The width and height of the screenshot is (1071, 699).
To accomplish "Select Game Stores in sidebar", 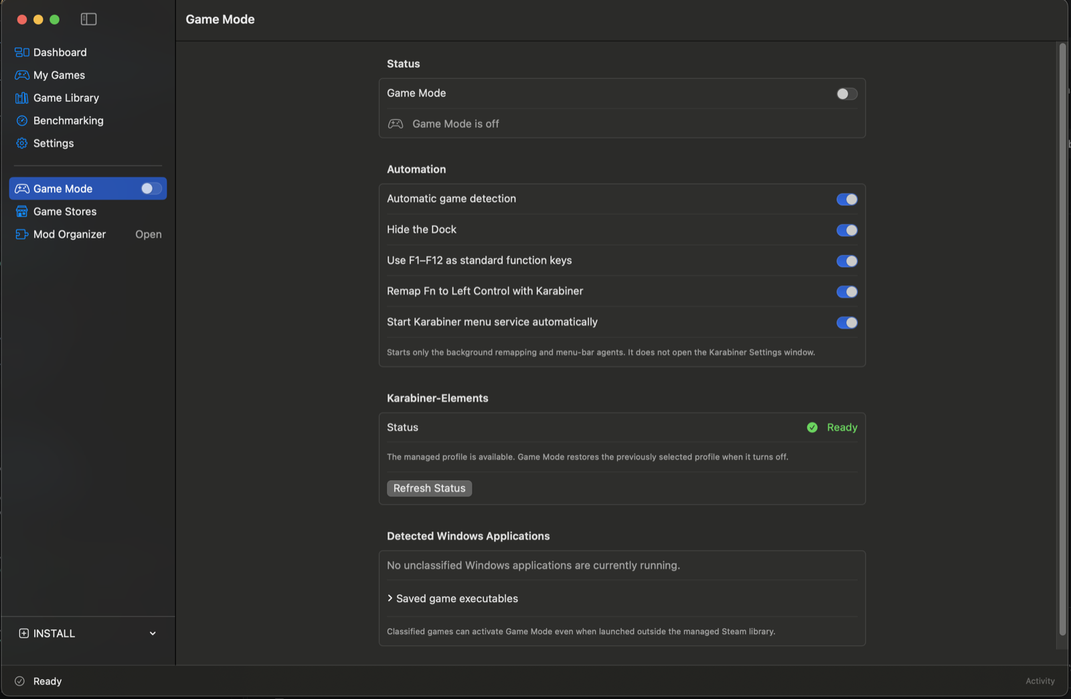I will click(88, 212).
